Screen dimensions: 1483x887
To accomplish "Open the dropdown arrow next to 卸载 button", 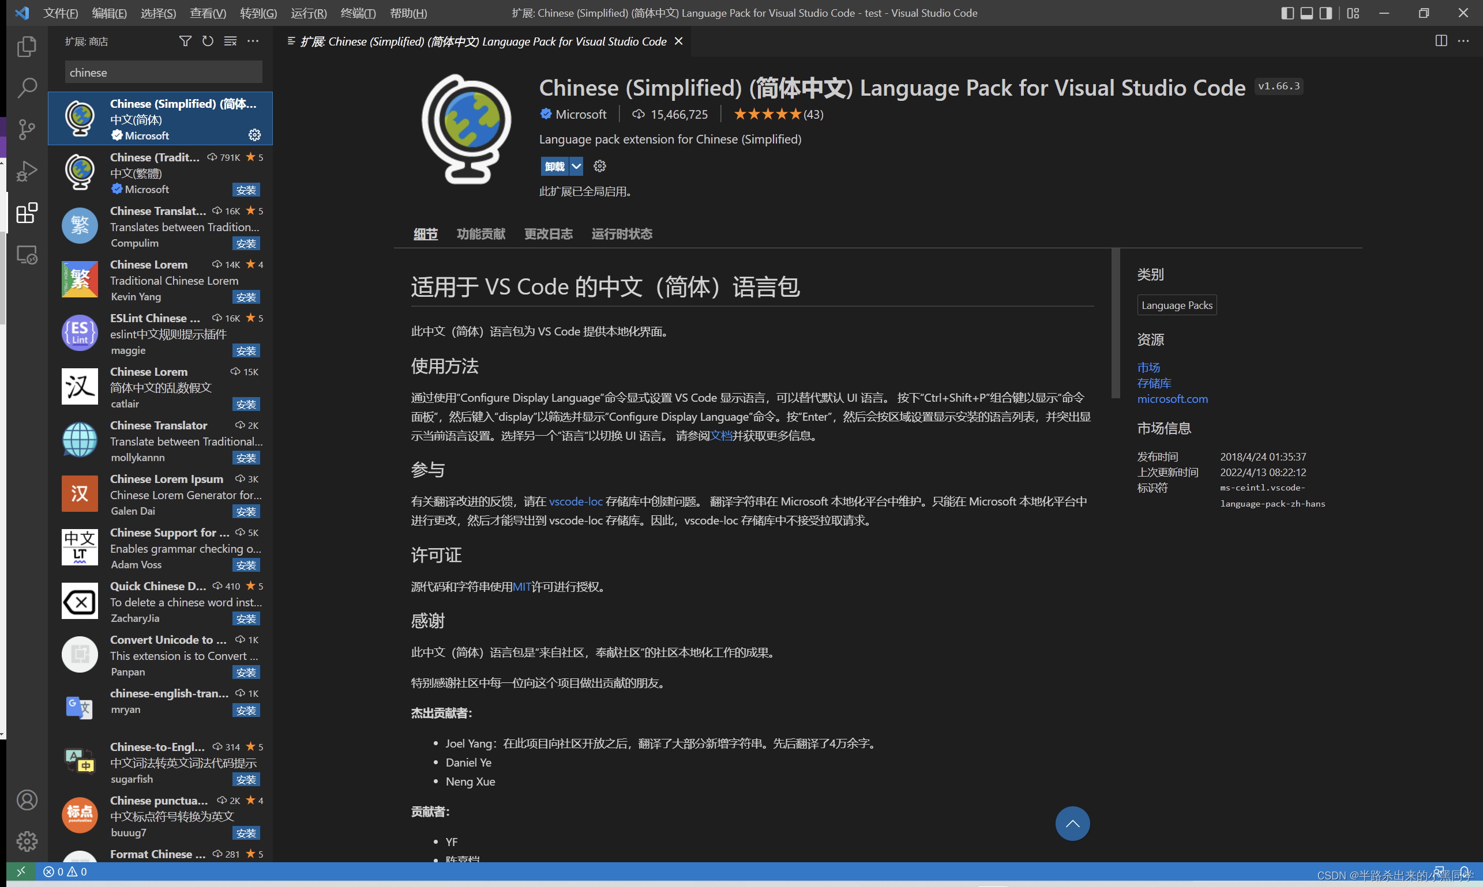I will tap(576, 166).
